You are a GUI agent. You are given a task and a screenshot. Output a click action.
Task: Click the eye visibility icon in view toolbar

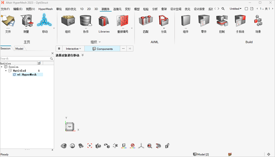tap(64, 146)
